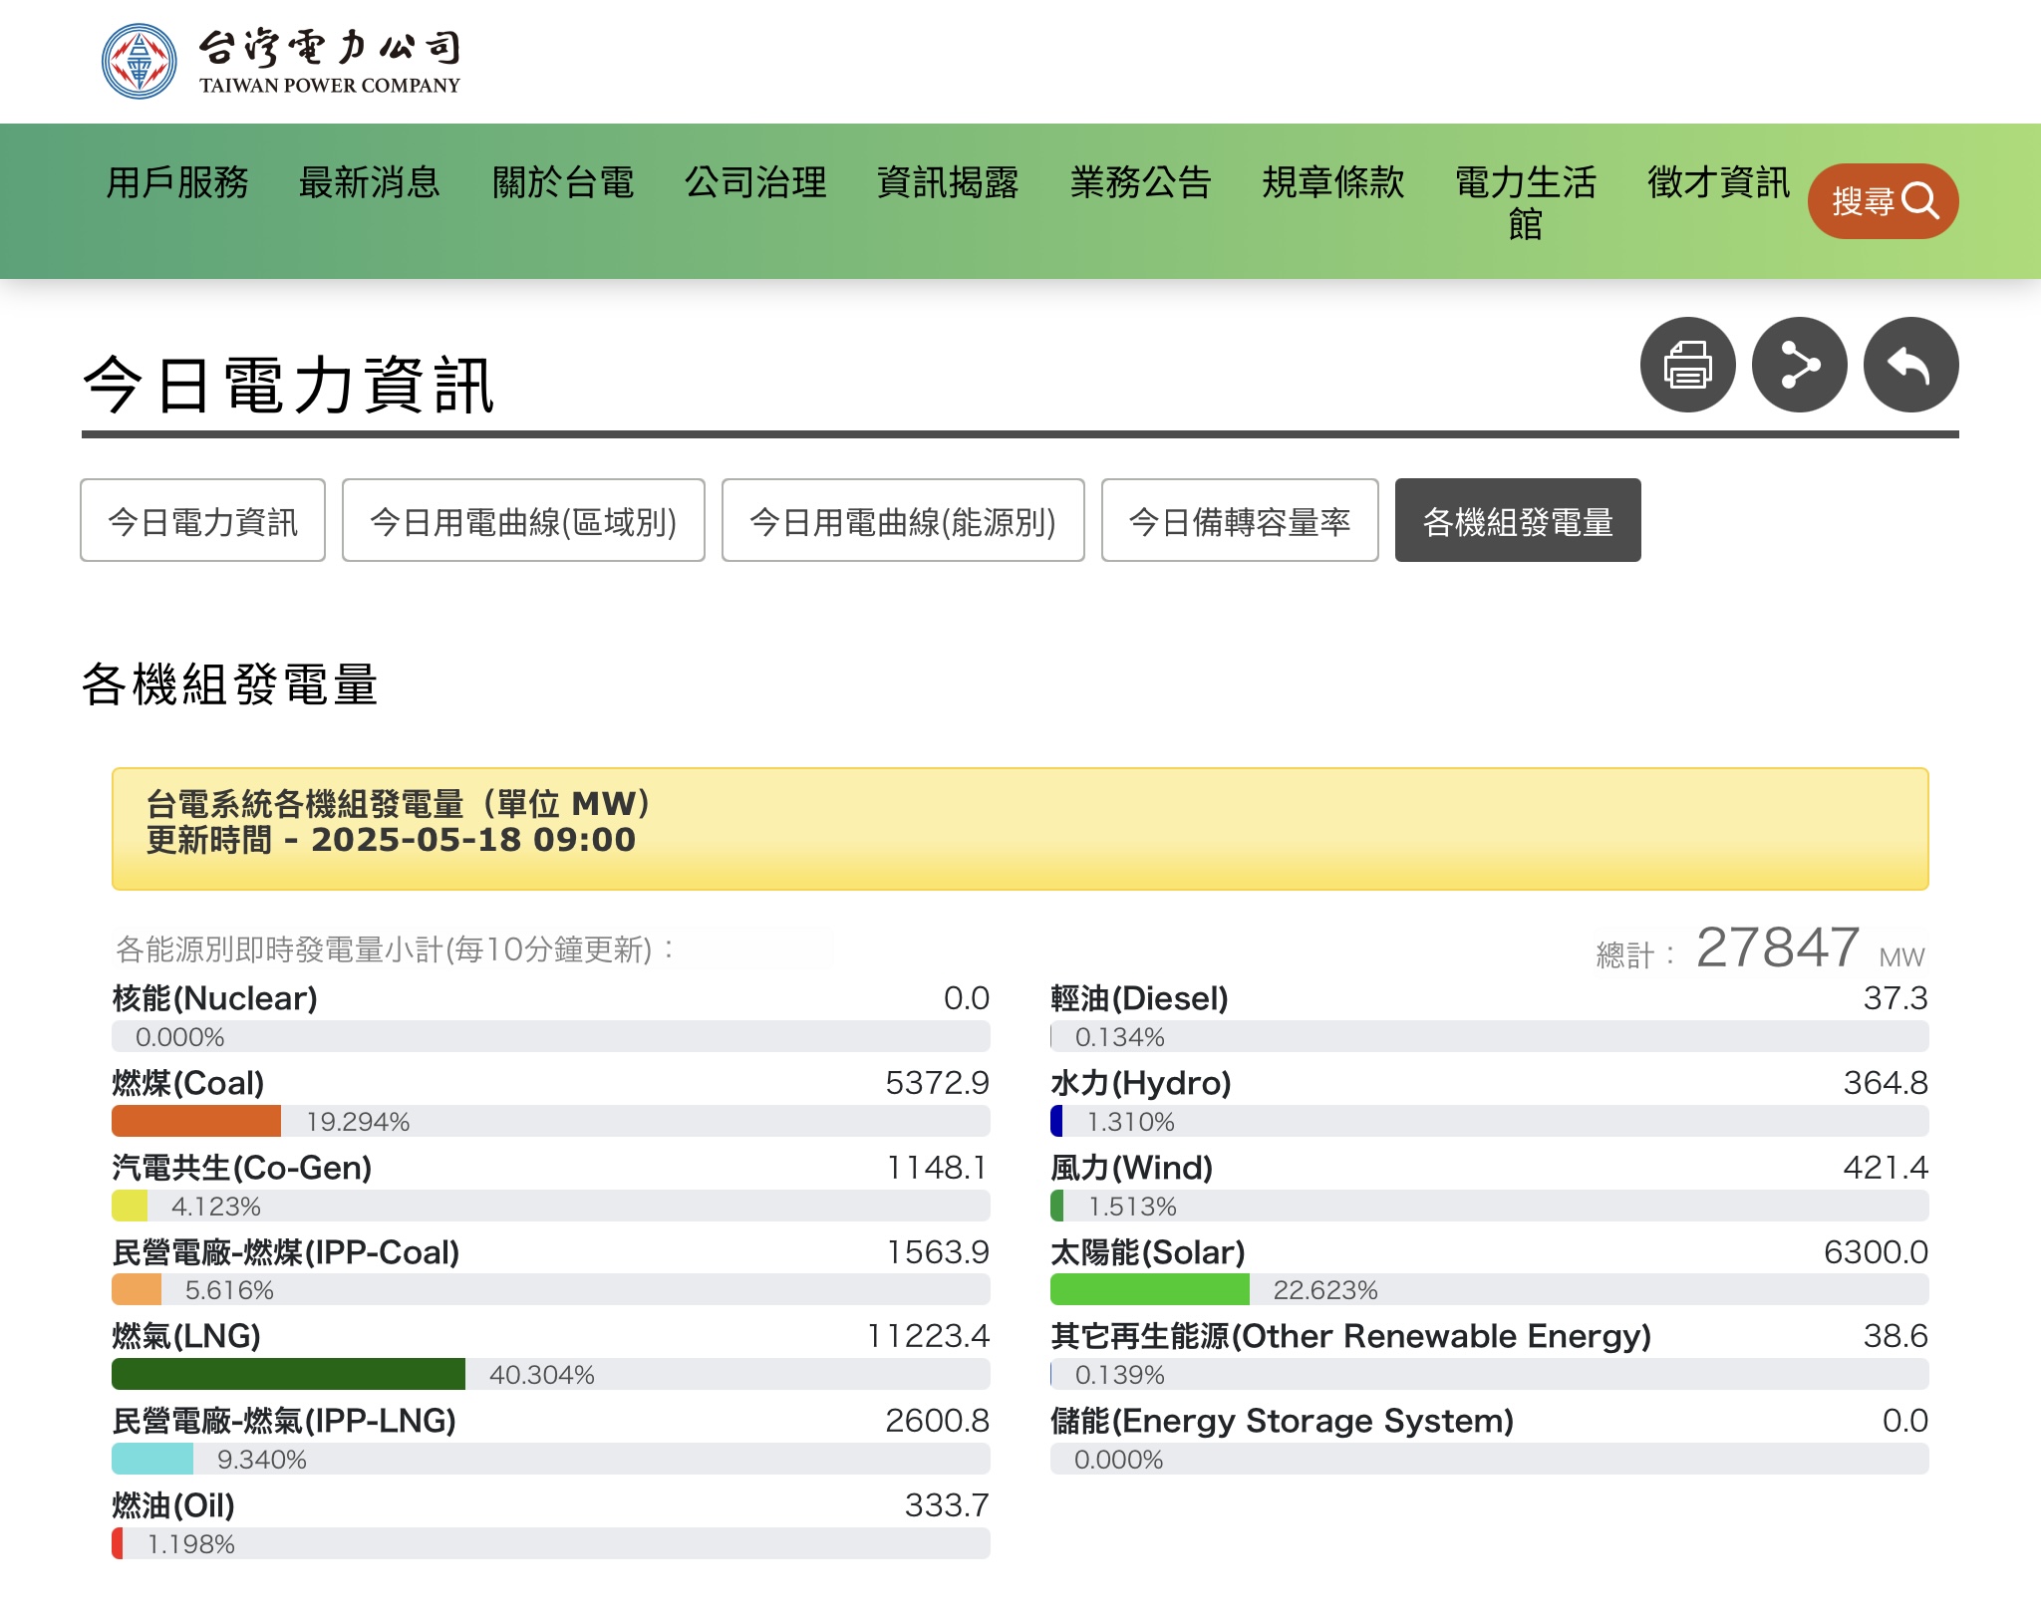Click the LNG 40.304% progress bar
The height and width of the screenshot is (1622, 2041).
point(551,1374)
